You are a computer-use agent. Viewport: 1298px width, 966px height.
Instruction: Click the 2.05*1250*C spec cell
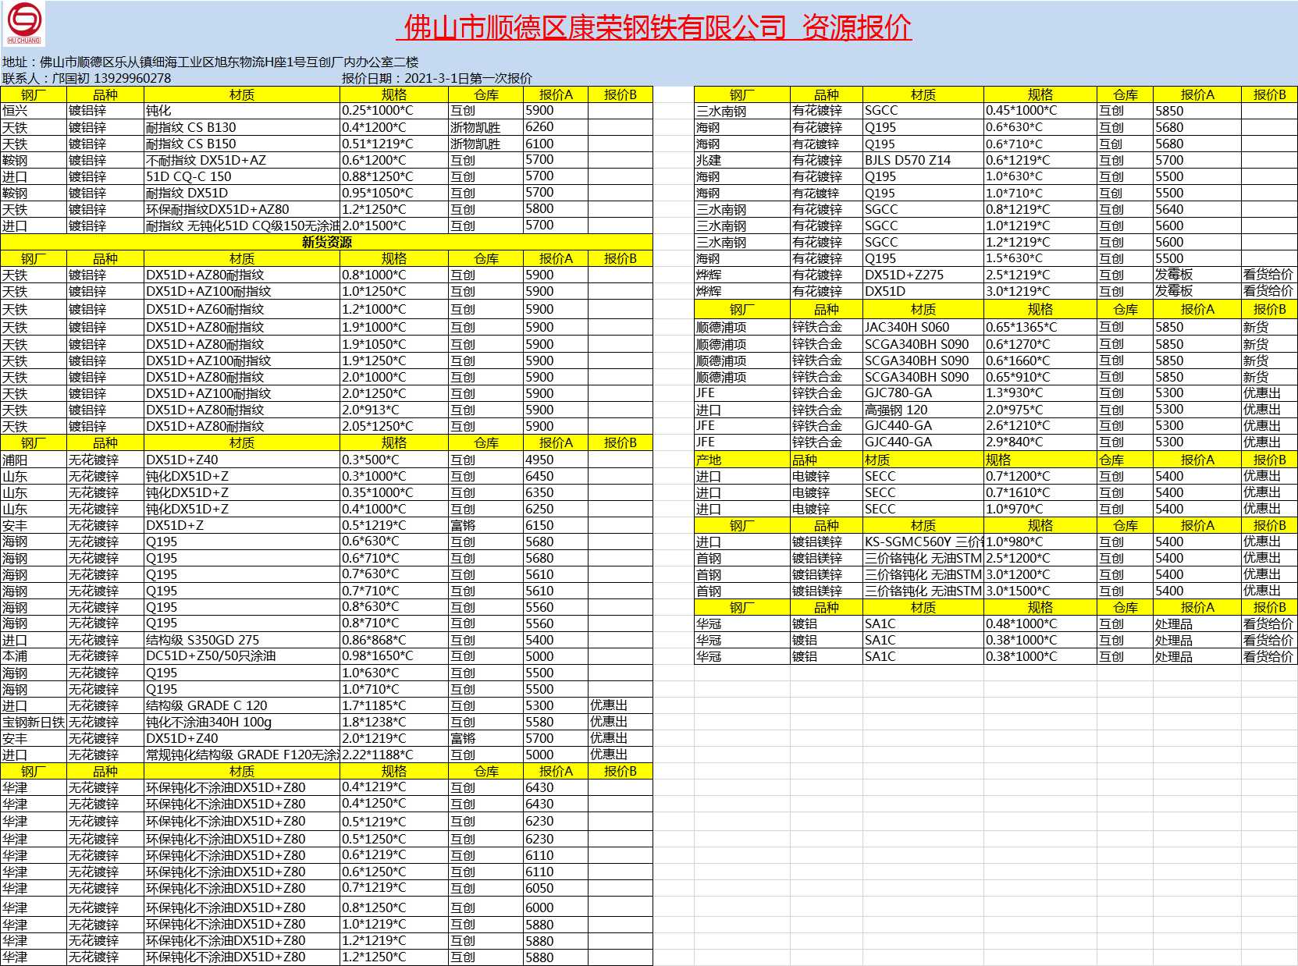click(394, 426)
